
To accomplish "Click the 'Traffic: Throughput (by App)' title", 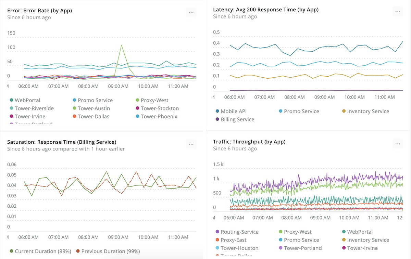I will 249,142.
